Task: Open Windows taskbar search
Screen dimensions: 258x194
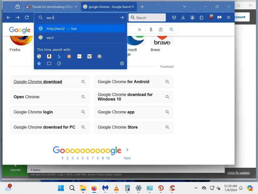Action: click(x=72, y=188)
